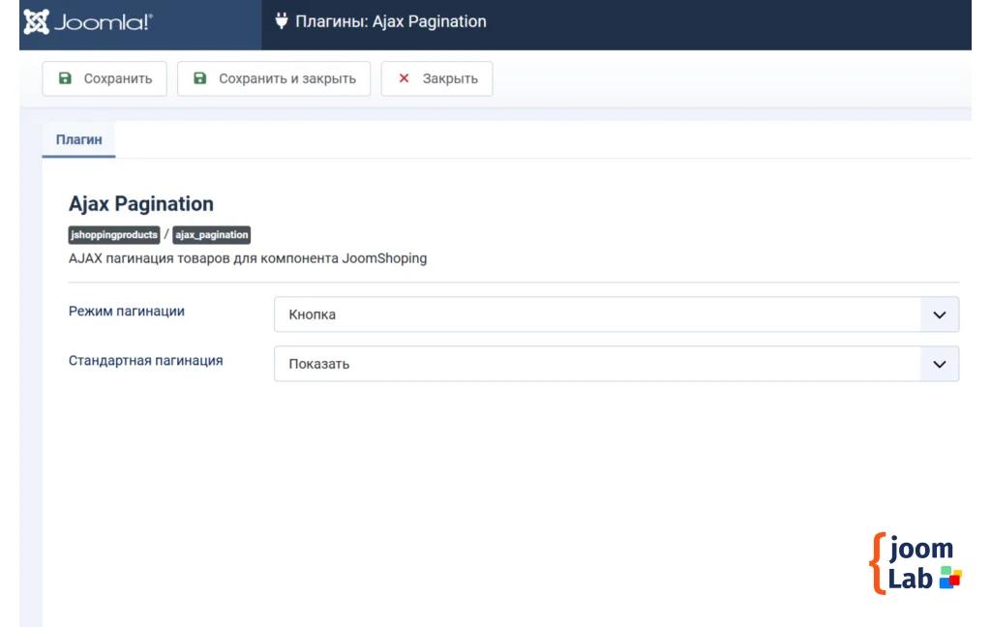Click the Сохранить и закрыть button label
The width and height of the screenshot is (991, 627).
pos(287,79)
